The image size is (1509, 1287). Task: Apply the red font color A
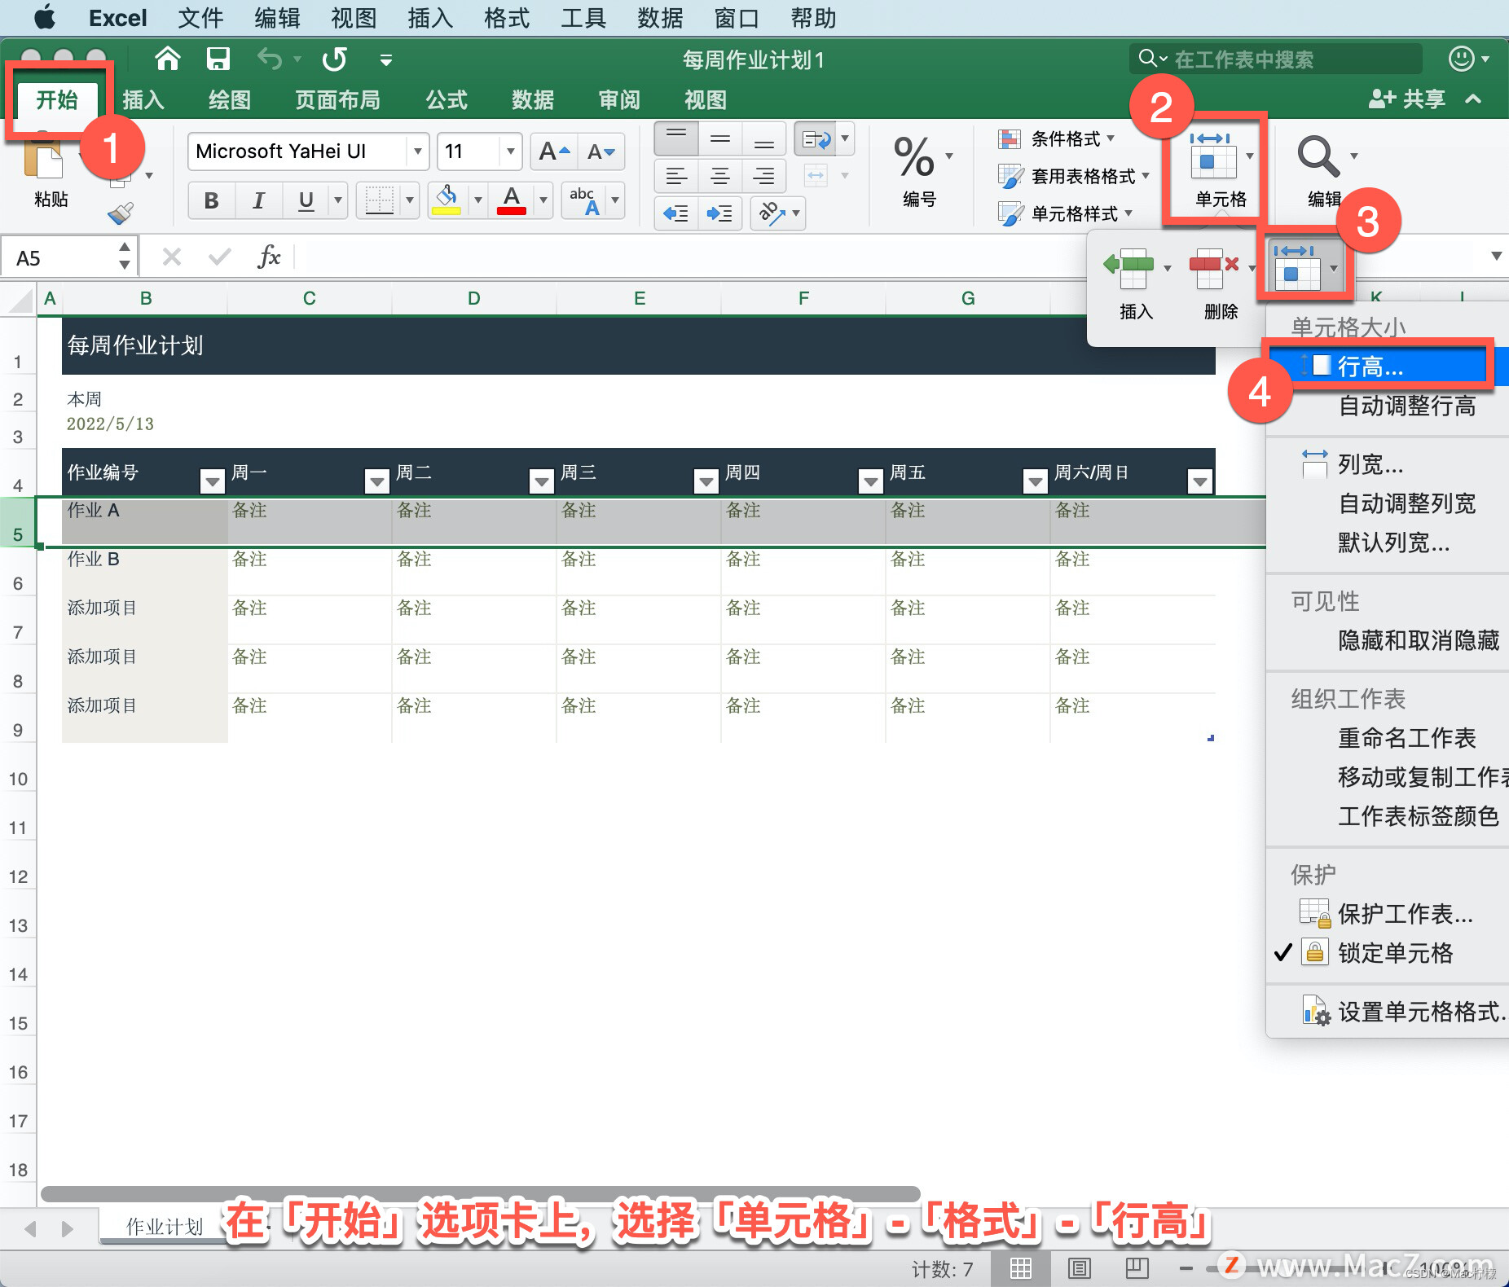(512, 200)
